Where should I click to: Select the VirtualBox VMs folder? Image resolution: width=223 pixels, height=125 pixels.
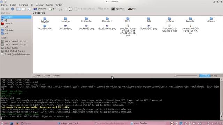click(45, 27)
